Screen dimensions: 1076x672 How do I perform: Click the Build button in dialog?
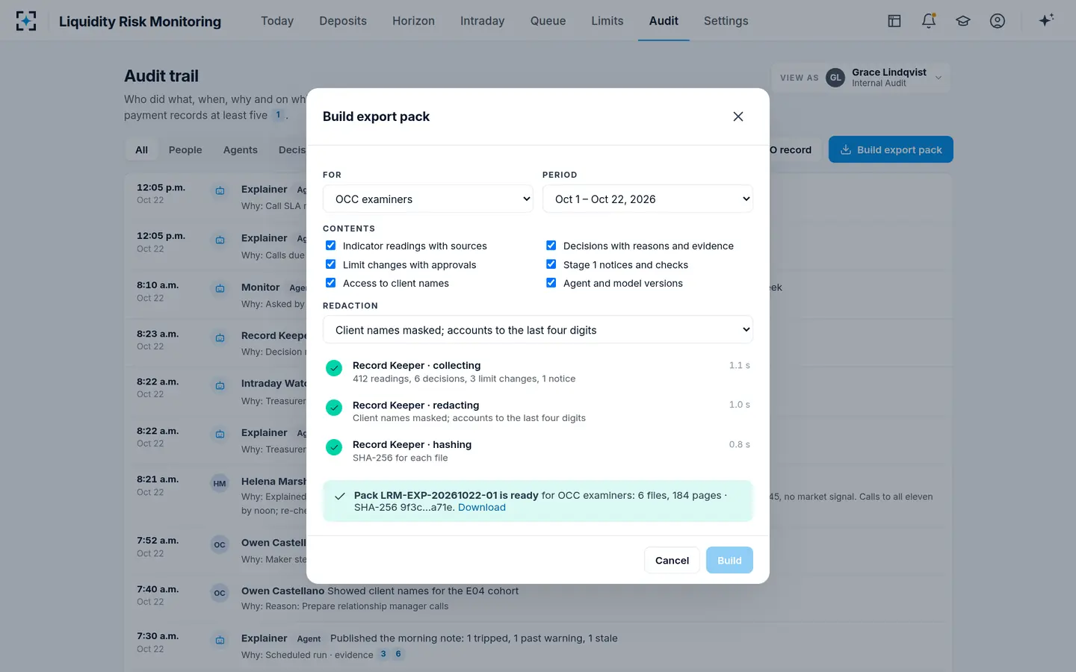tap(729, 560)
